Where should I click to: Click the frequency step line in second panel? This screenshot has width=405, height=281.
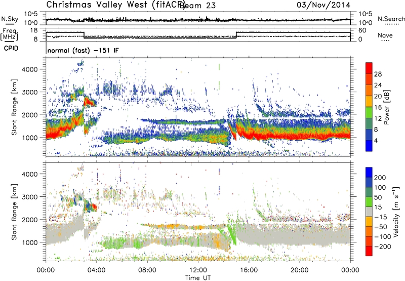pyautogui.click(x=198, y=36)
